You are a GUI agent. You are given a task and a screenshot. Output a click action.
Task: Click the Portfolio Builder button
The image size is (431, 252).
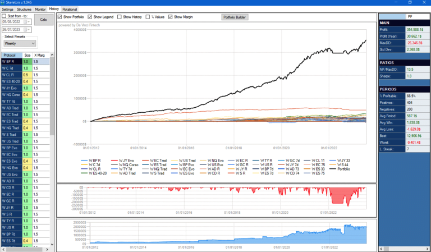coord(235,17)
